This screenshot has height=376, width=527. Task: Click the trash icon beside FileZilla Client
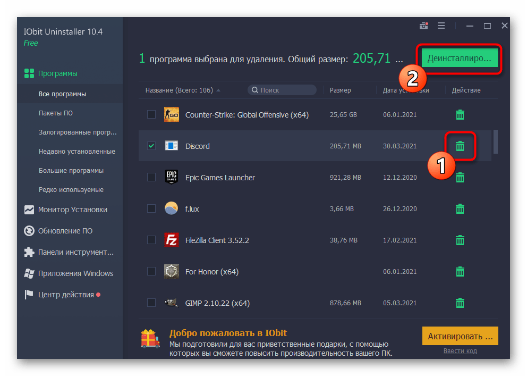[x=460, y=240]
